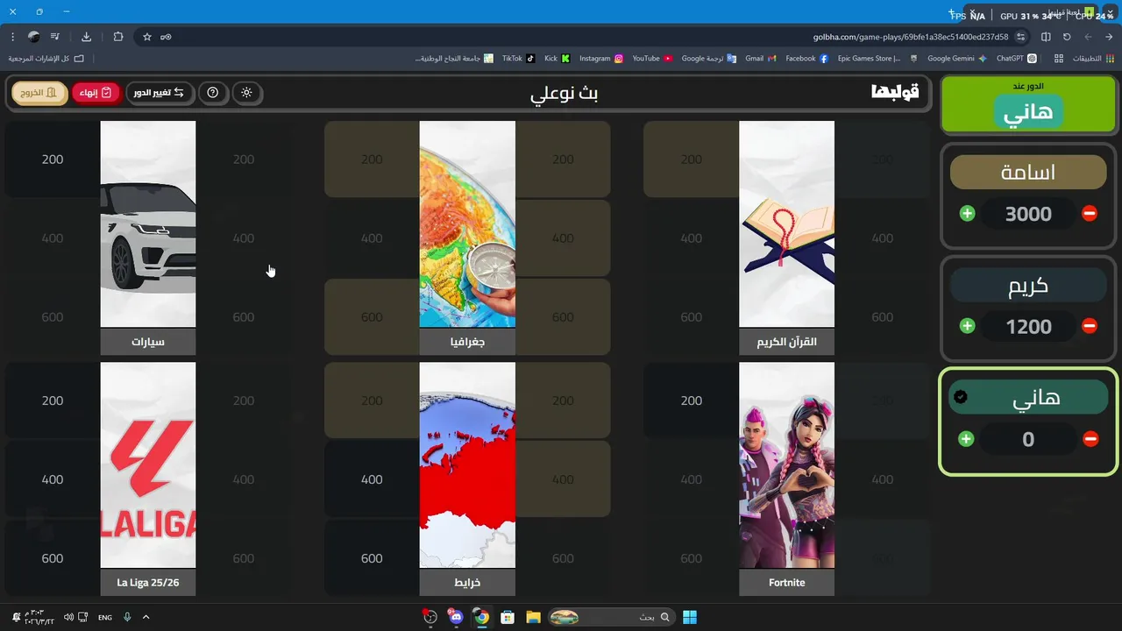Toggle the light/dark theme sun icon

[247, 92]
